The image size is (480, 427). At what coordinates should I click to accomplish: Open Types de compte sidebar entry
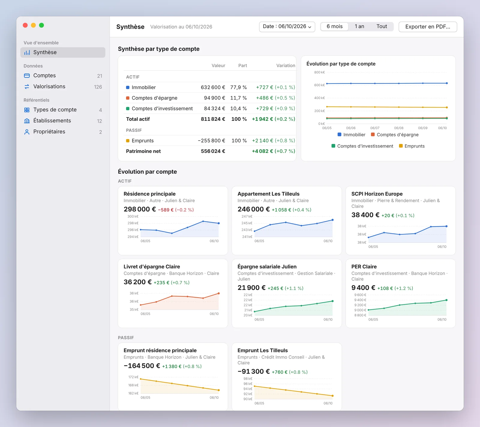[x=63, y=110]
